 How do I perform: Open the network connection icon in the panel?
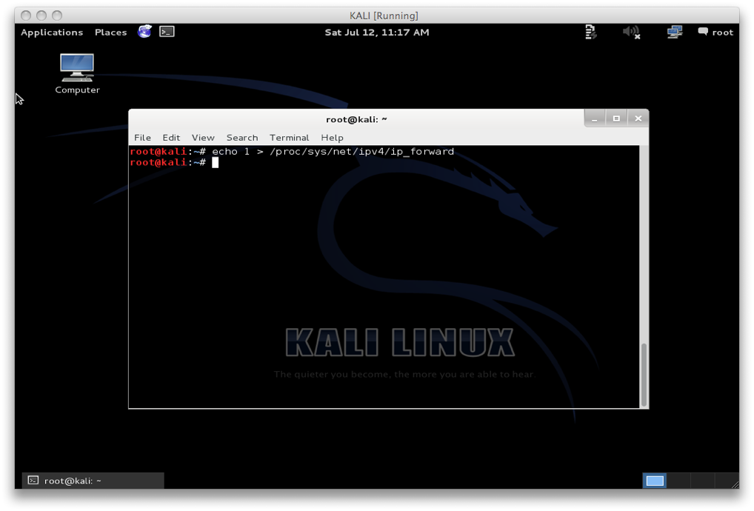675,32
